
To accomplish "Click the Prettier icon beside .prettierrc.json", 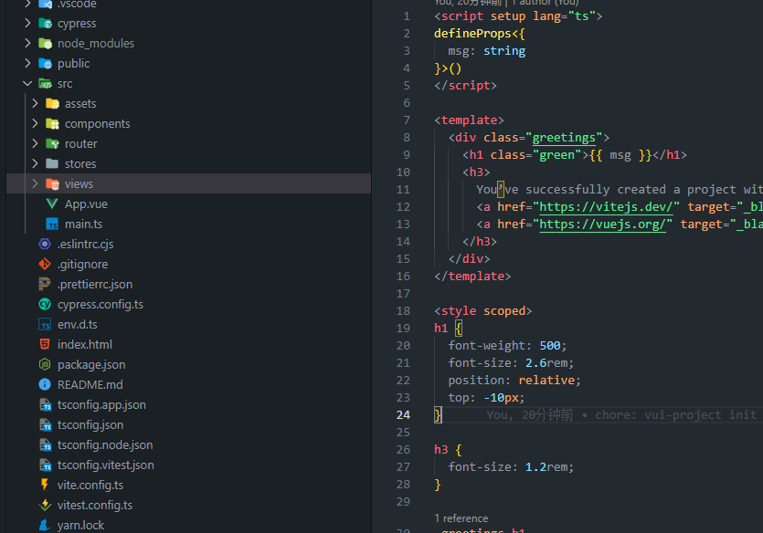I will coord(45,284).
